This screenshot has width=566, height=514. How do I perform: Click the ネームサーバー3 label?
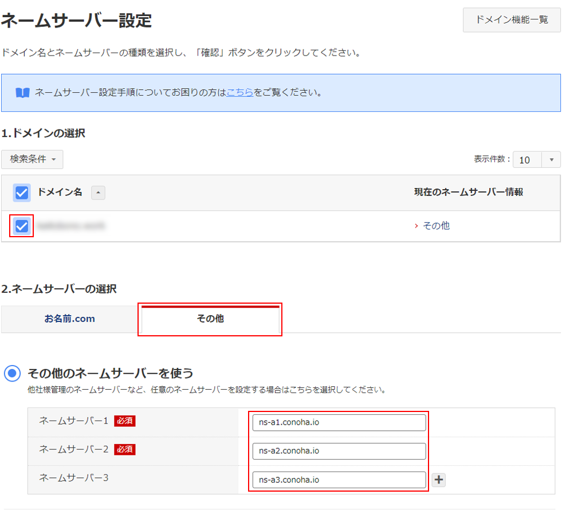coord(74,478)
